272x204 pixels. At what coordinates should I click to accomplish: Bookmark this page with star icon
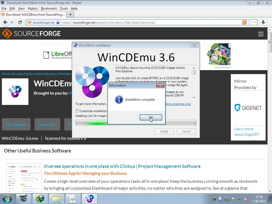click(249, 22)
